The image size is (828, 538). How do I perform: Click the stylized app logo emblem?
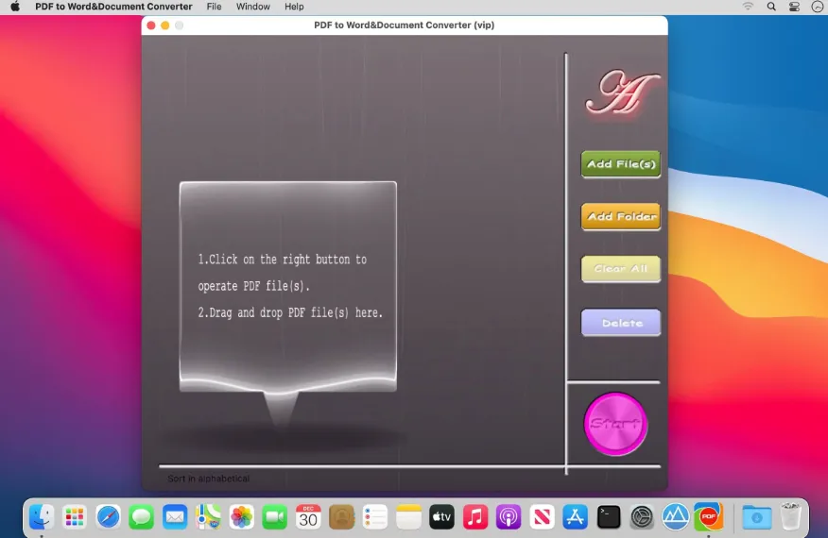point(622,93)
